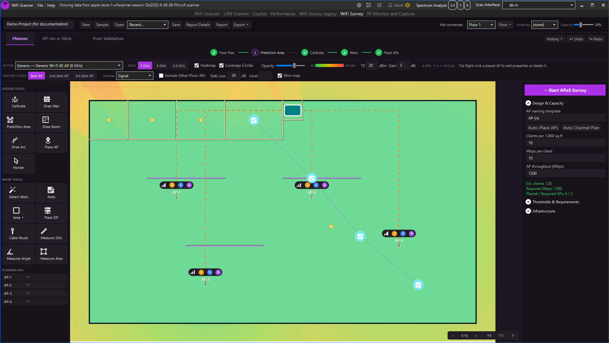Enable Include Other-Floor APs checkbox
This screenshot has height=343, width=609.
[161, 76]
